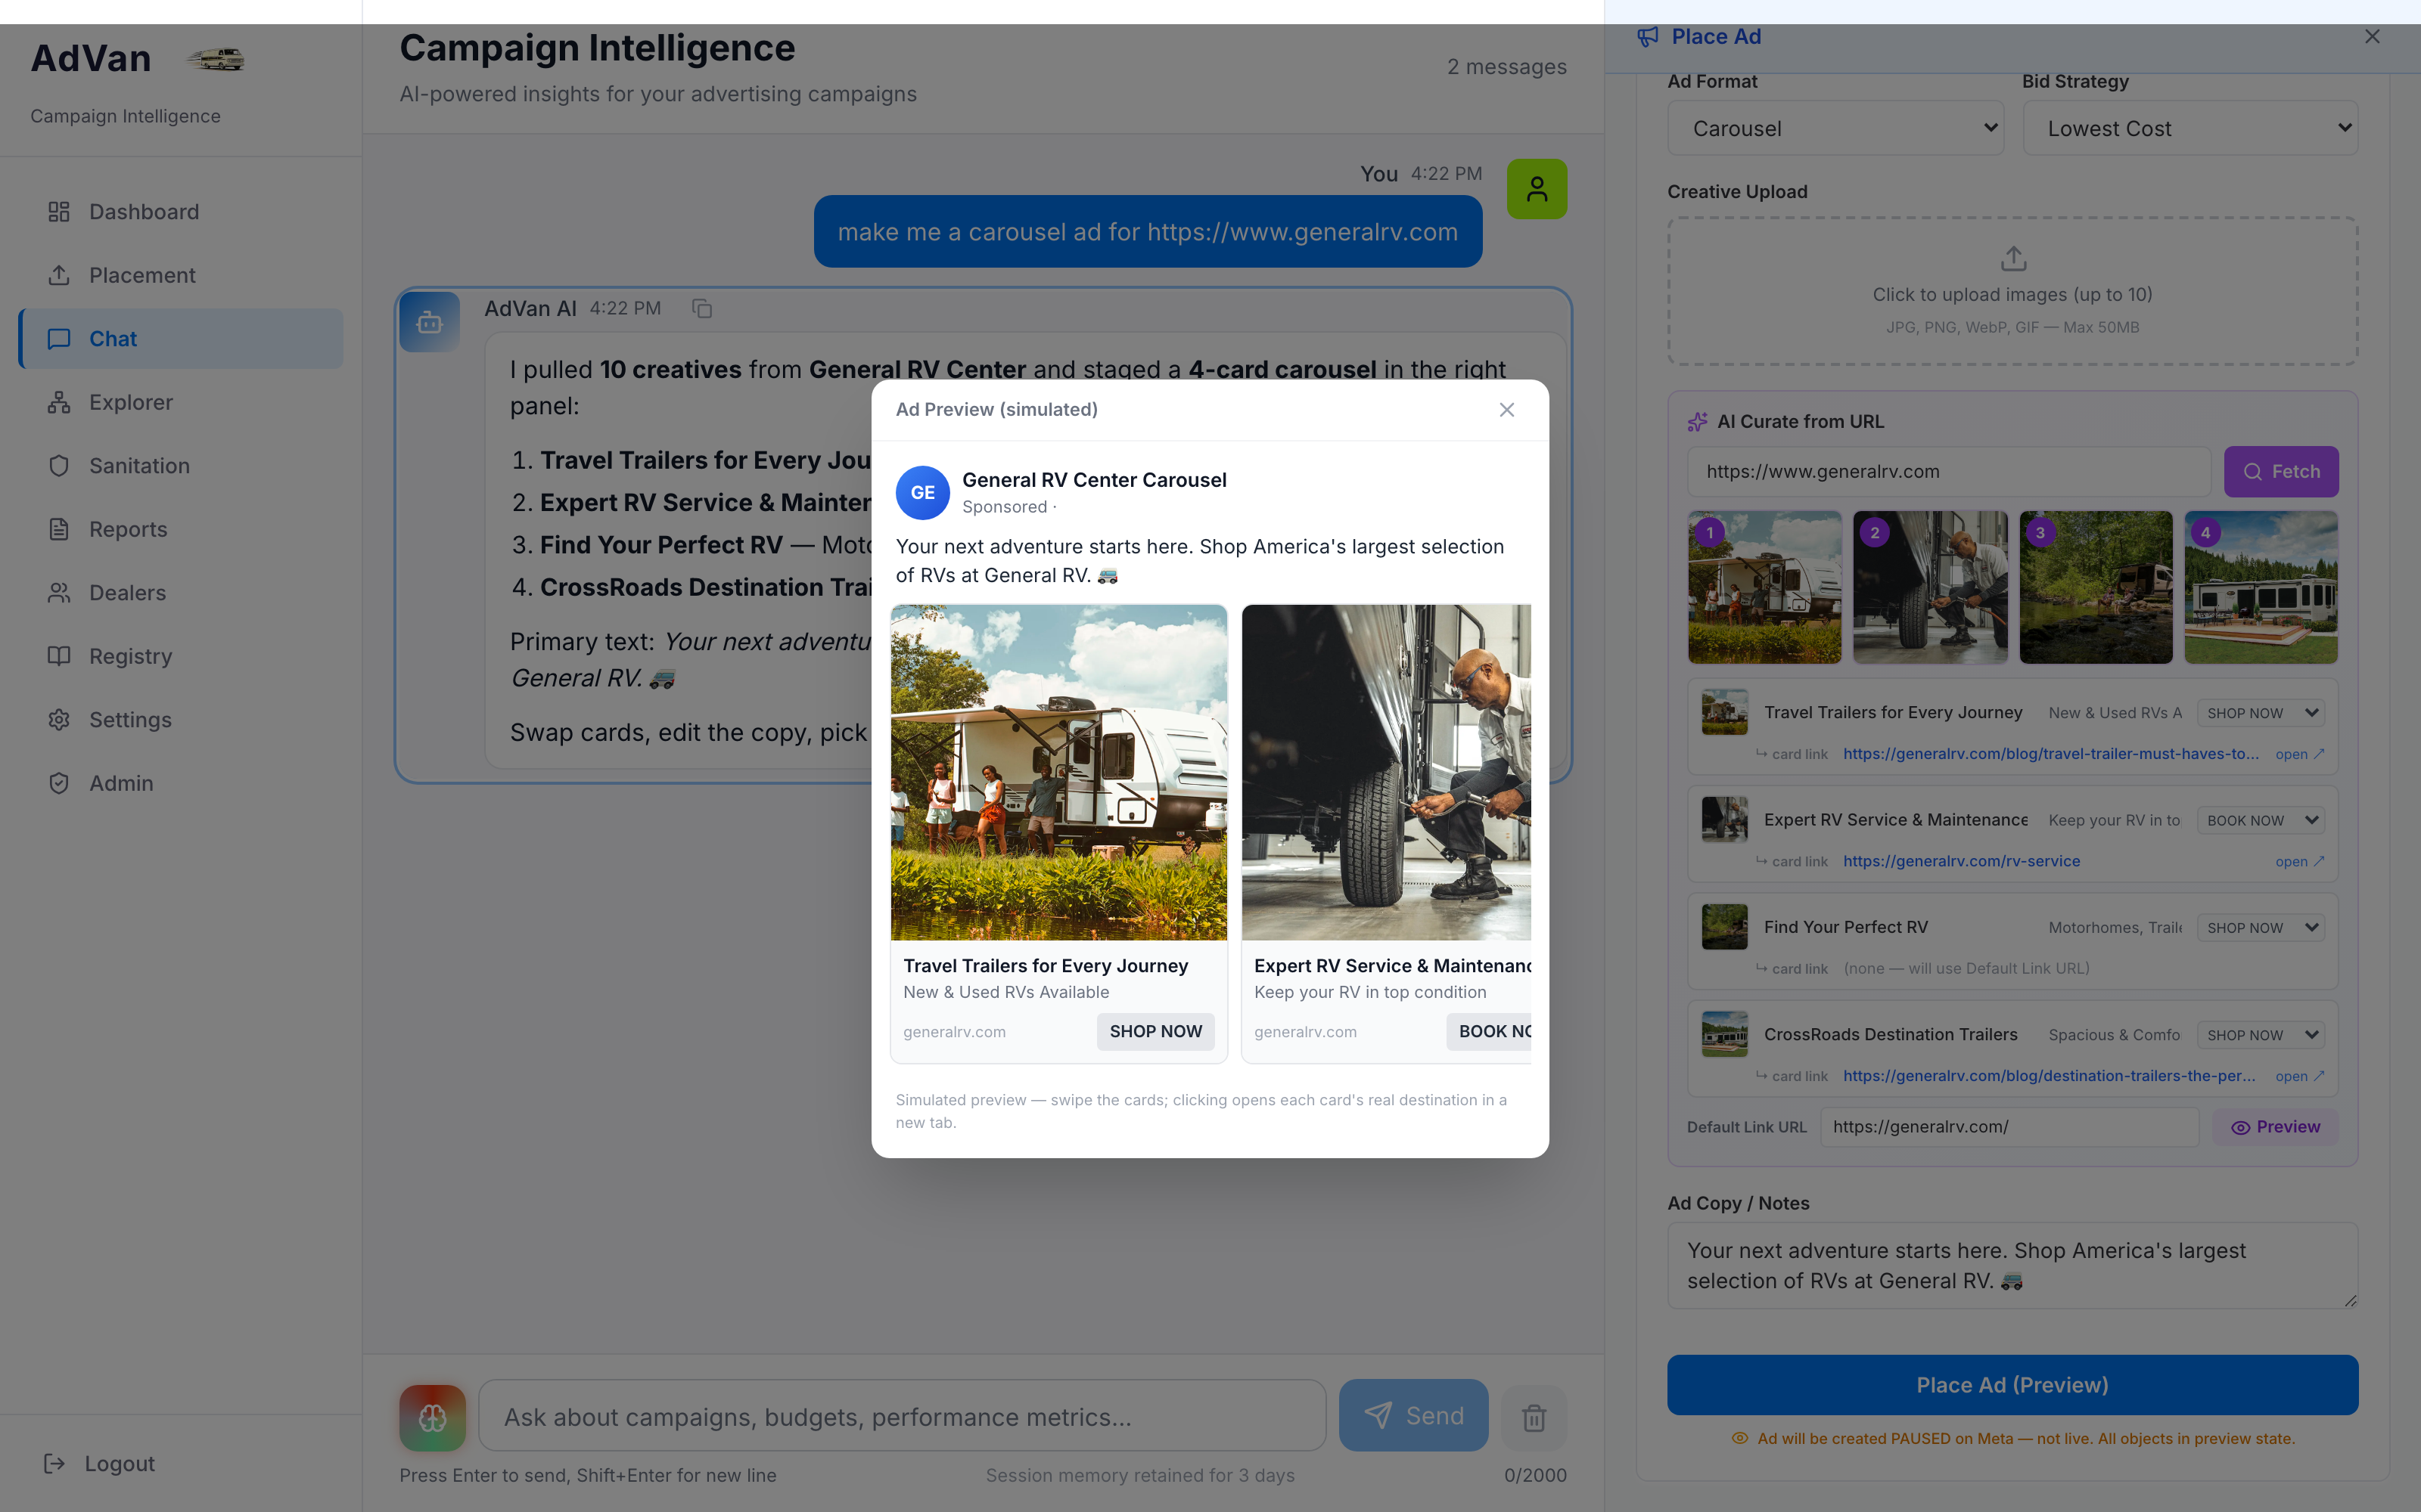Open the Admin sidebar item

click(181, 783)
